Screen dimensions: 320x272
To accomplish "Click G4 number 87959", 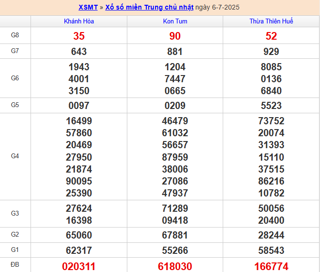I will tap(175, 157).
